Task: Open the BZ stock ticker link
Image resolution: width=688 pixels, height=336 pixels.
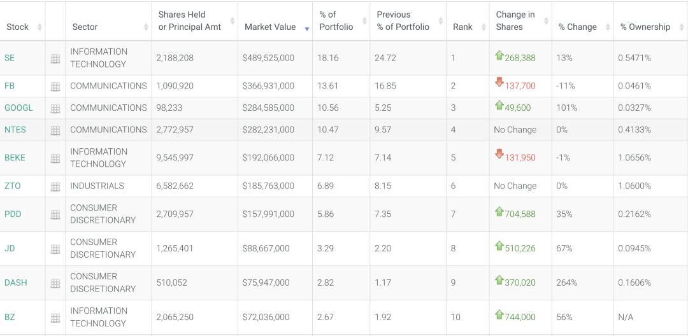Action: pos(10,317)
